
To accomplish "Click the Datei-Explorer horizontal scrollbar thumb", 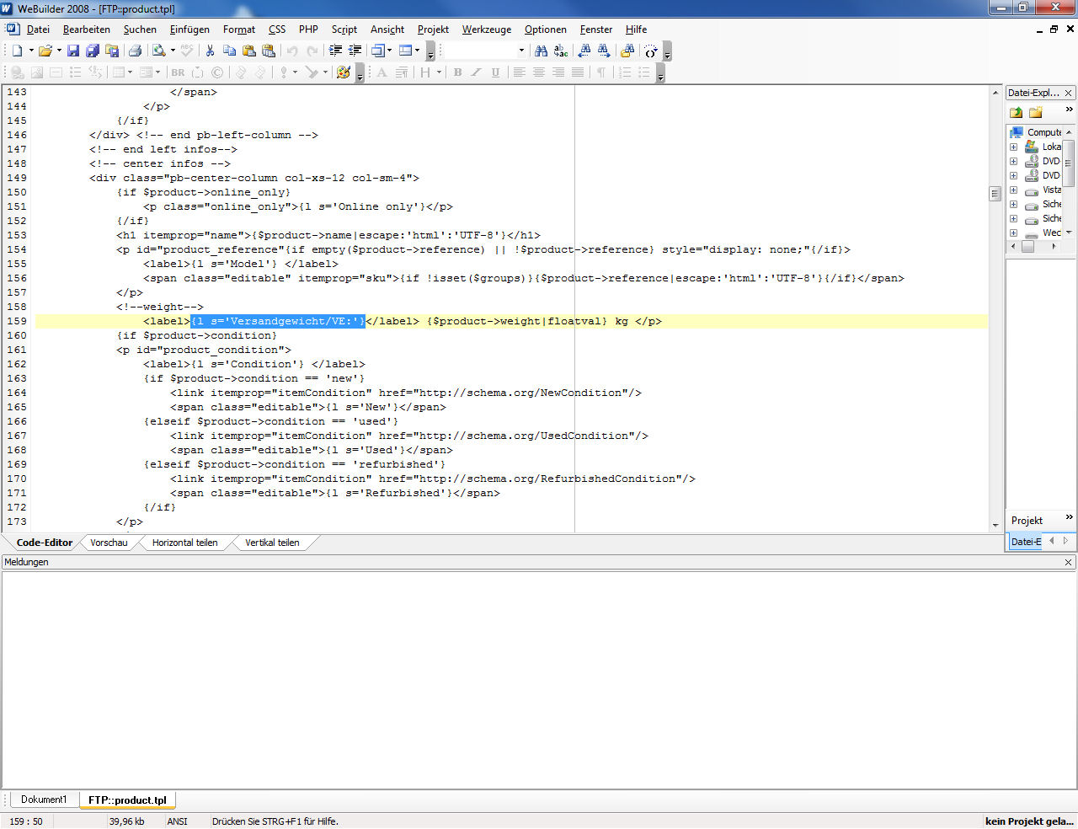I will (x=1027, y=246).
